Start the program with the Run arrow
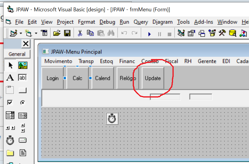 [x=149, y=34]
